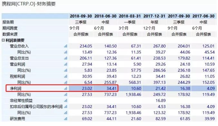Open chart icon for 同比(%) under 营业利润
This screenshot has width=218, height=126.
tap(65, 70)
